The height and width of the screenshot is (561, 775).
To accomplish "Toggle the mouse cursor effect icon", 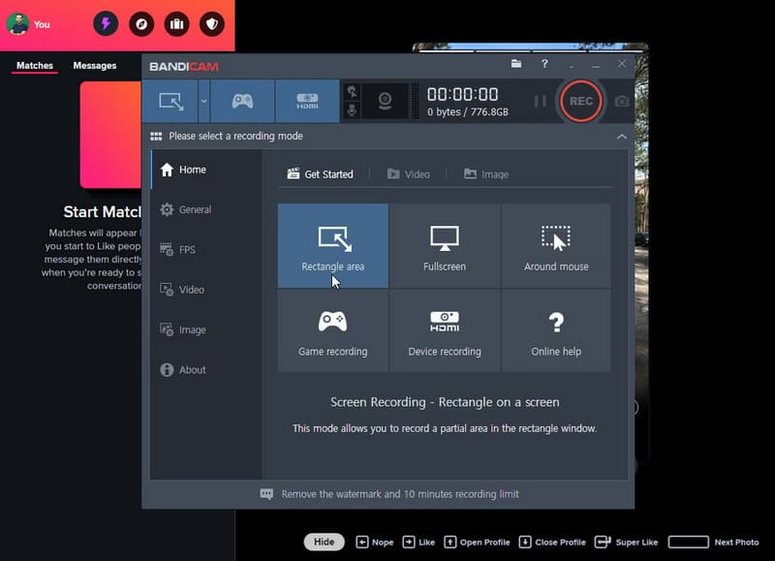I will point(353,91).
